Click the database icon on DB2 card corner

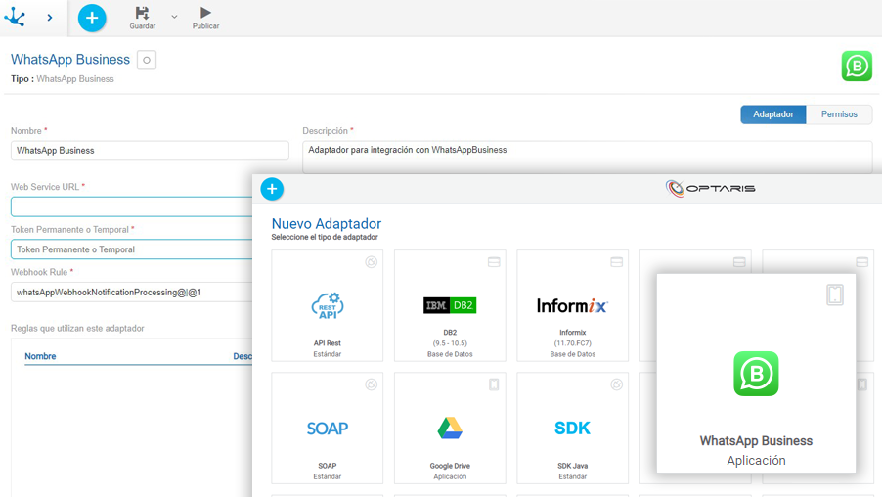point(494,262)
